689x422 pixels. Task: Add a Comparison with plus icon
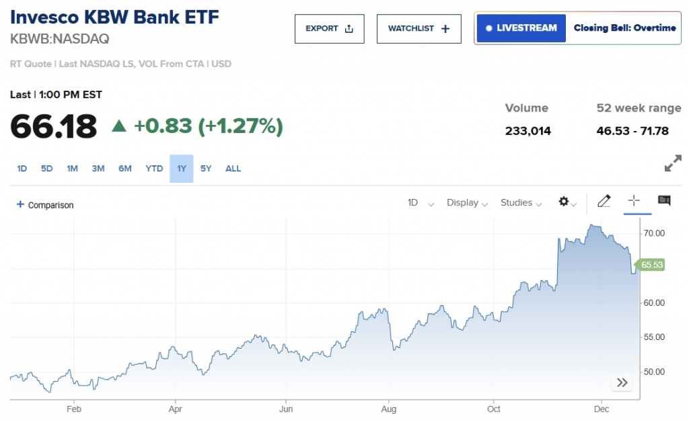tap(44, 205)
